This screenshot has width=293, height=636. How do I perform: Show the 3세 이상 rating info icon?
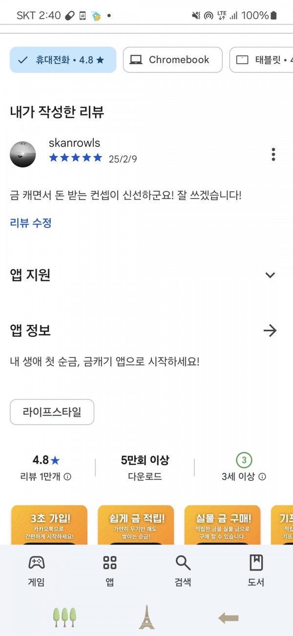(x=262, y=477)
